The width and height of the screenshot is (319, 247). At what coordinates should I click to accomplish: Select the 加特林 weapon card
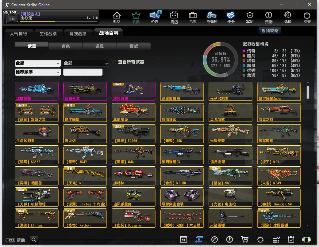[x=133, y=176]
